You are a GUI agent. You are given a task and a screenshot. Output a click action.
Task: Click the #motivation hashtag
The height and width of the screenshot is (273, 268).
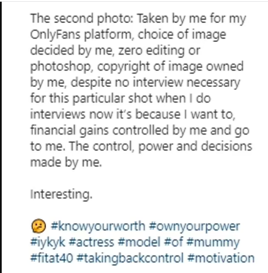coord(221,258)
